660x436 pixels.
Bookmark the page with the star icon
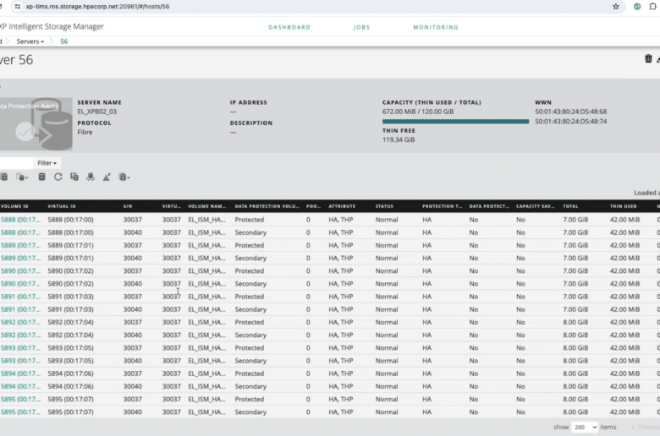coord(616,6)
